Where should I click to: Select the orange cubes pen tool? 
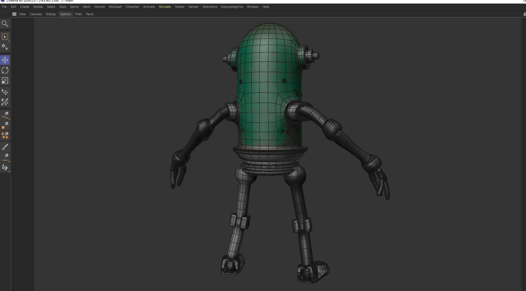coord(5,136)
